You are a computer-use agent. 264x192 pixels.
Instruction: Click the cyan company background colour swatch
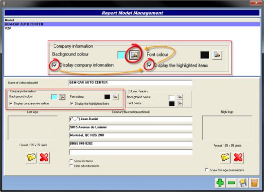coord(54,97)
